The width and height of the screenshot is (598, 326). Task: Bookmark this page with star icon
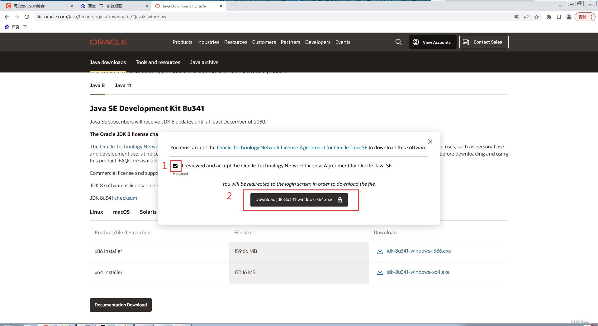[537, 17]
